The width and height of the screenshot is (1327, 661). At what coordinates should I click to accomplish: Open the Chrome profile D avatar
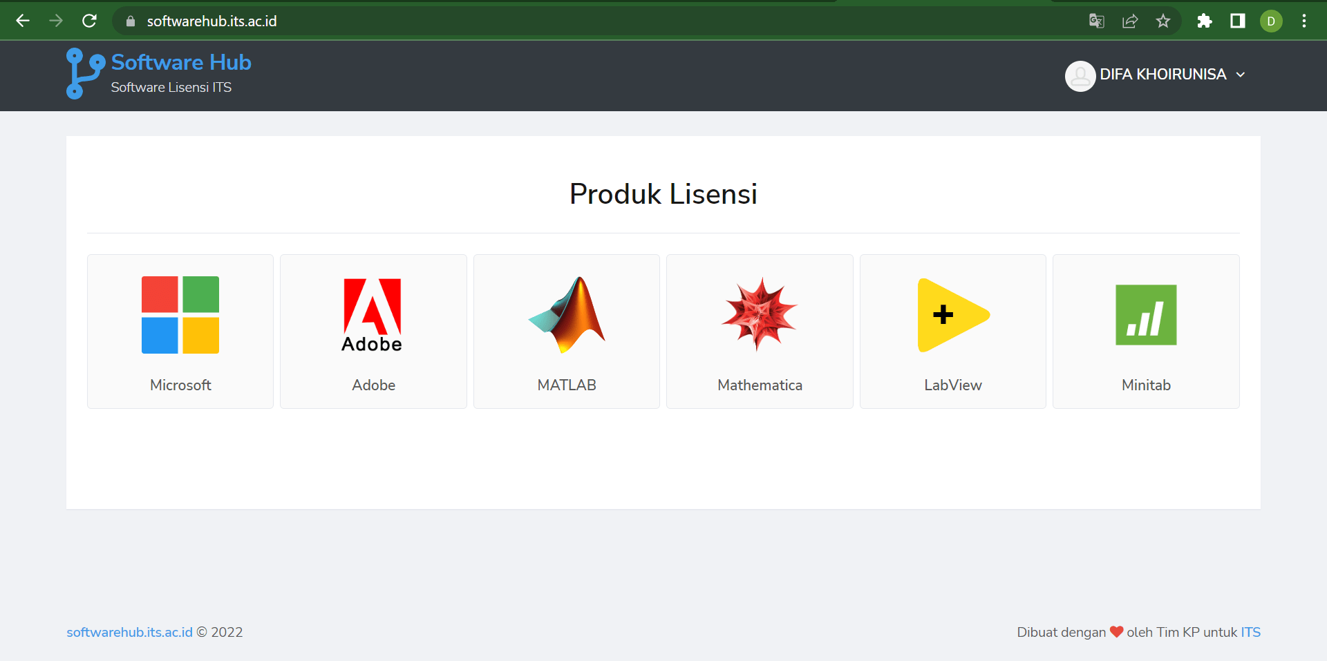(x=1271, y=21)
